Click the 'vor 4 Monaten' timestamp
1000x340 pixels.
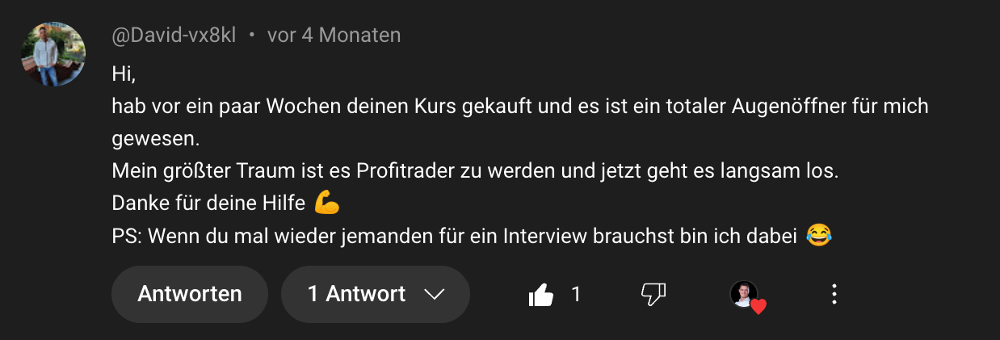(334, 36)
